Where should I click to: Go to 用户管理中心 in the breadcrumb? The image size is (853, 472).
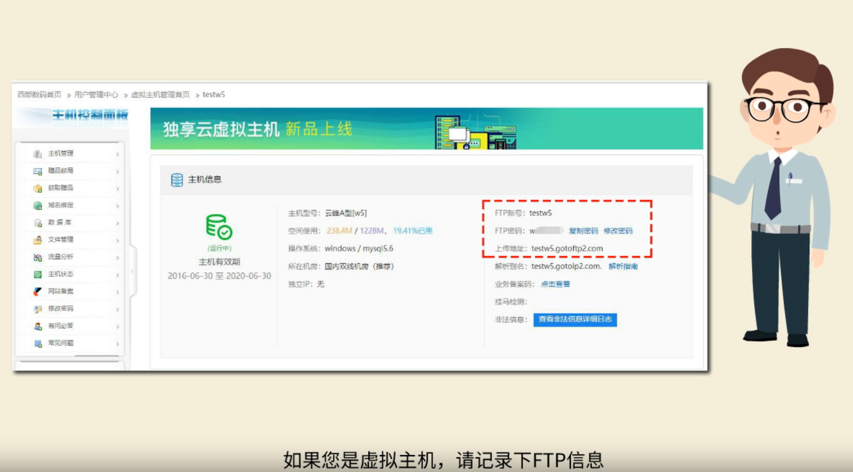(96, 95)
